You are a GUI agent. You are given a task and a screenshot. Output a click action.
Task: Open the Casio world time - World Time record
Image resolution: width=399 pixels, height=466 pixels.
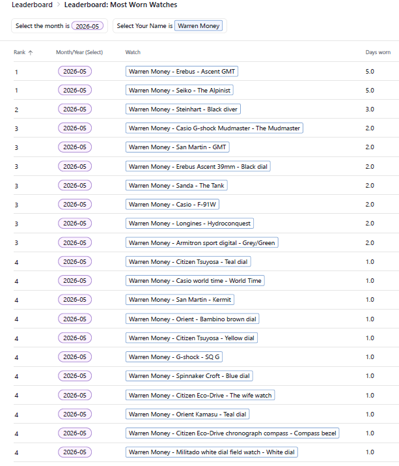click(x=195, y=280)
